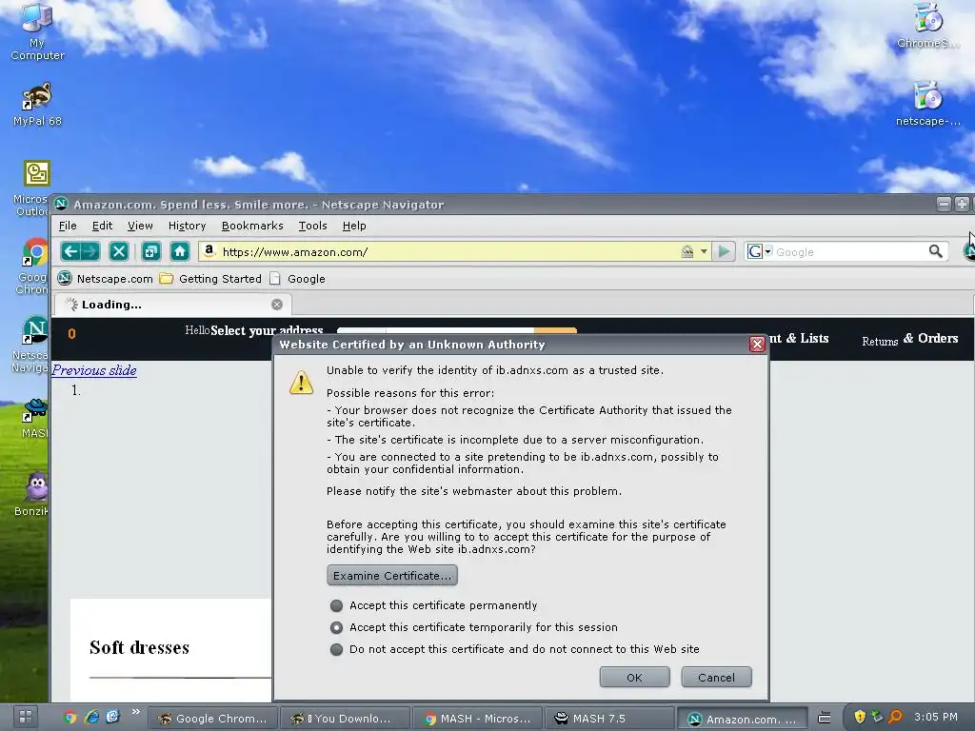The height and width of the screenshot is (731, 975).
Task: Go forward with the Netscape forward arrow
Action: coord(90,251)
